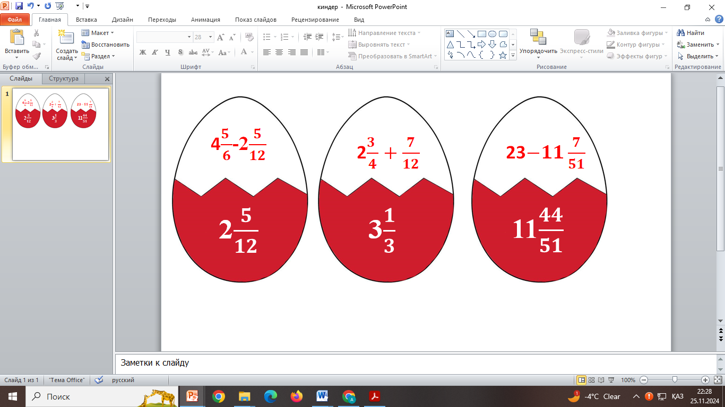Image resolution: width=725 pixels, height=407 pixels.
Task: Toggle text shadow S
Action: coord(180,52)
